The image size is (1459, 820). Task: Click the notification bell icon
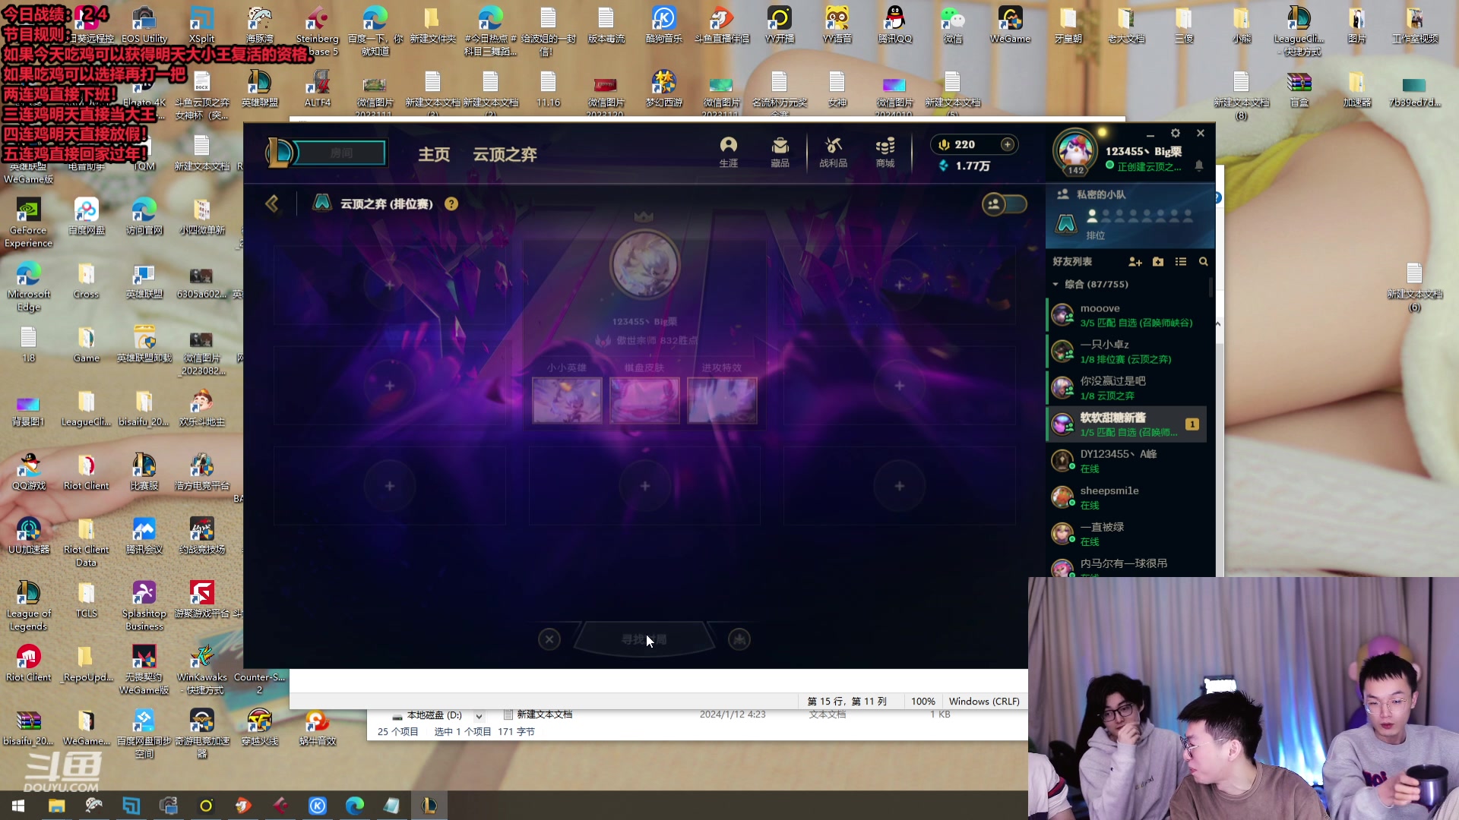point(1199,166)
